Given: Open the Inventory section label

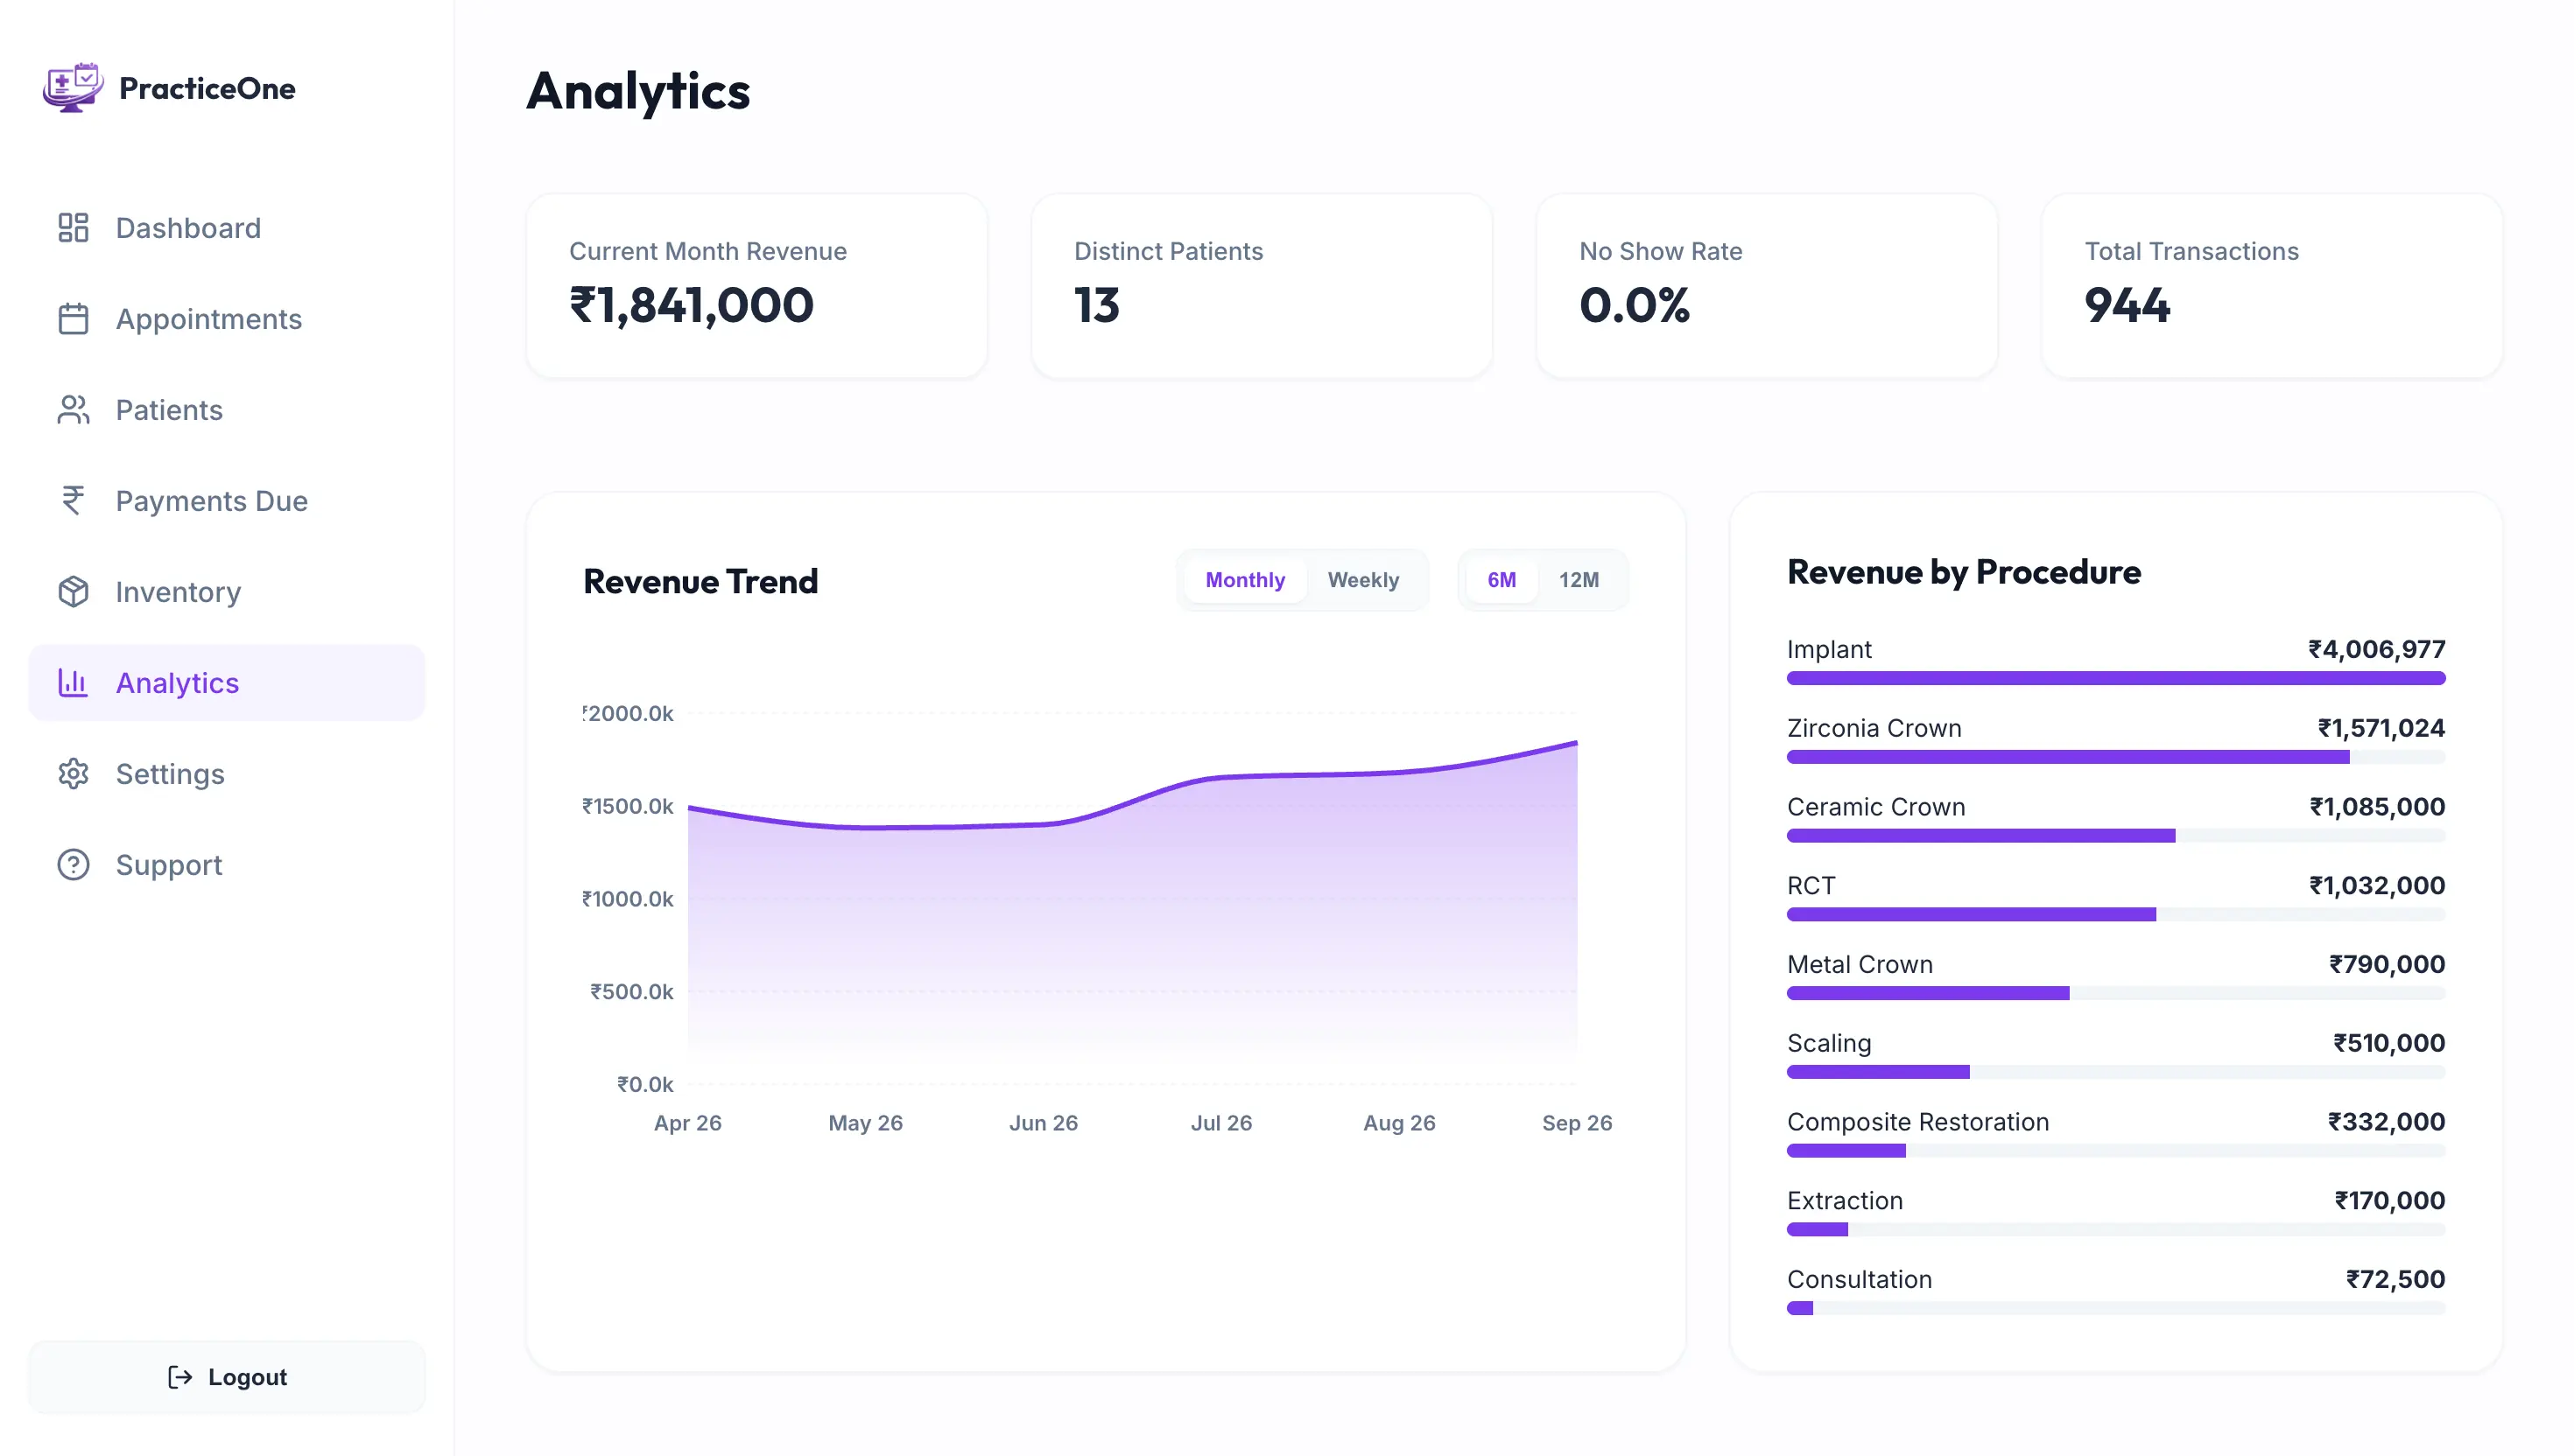Looking at the screenshot, I should (x=178, y=592).
